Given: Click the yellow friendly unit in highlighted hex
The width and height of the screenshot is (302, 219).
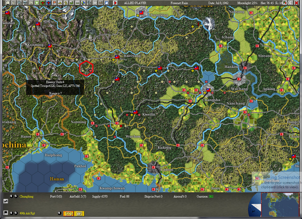Looking at the screenshot, I should click(83, 71).
